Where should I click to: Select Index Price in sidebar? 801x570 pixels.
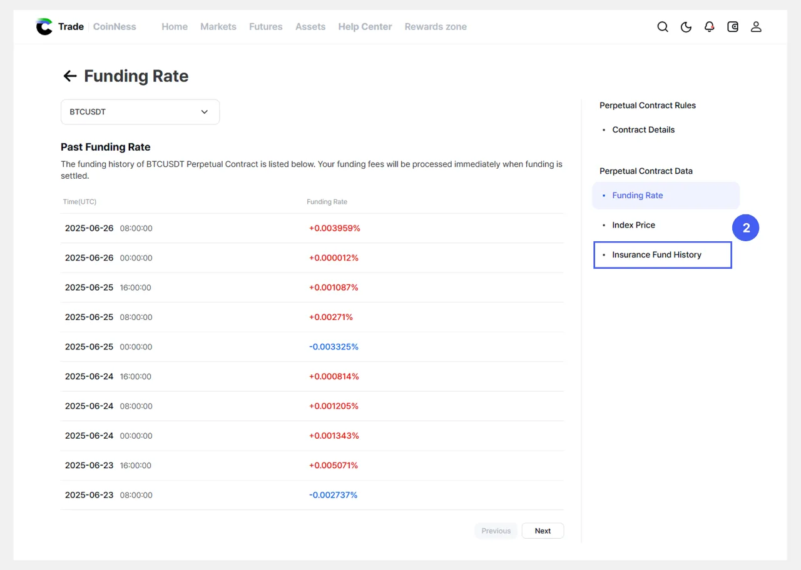pyautogui.click(x=633, y=225)
